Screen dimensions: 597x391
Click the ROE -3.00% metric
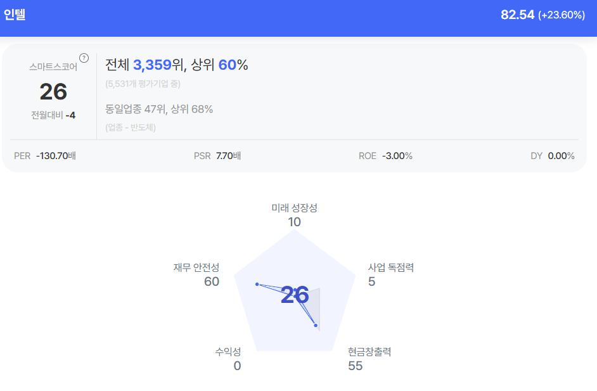[x=385, y=156]
